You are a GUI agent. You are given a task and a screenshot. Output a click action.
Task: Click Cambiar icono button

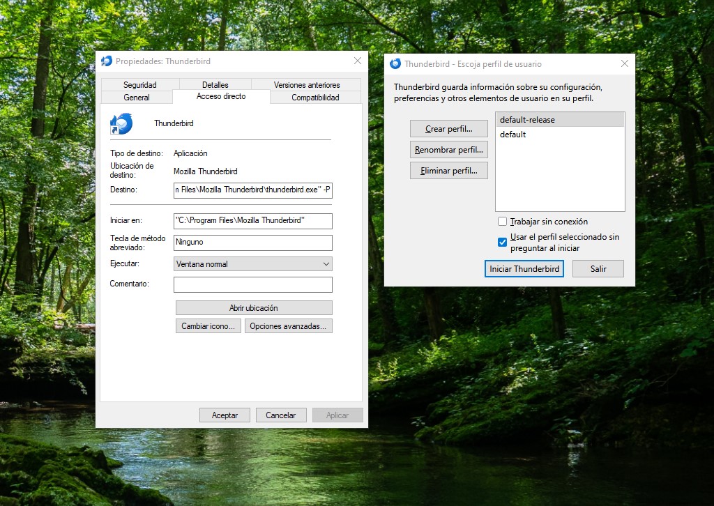pyautogui.click(x=208, y=325)
